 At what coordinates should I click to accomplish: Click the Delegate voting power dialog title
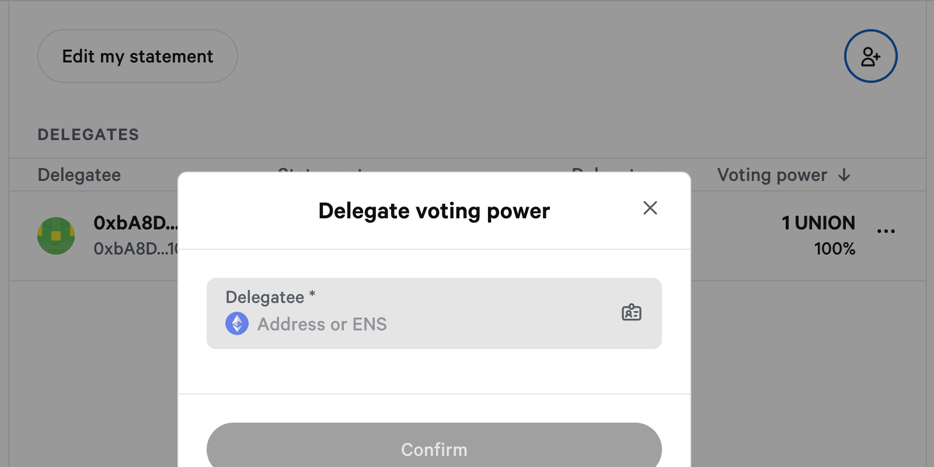pos(434,211)
